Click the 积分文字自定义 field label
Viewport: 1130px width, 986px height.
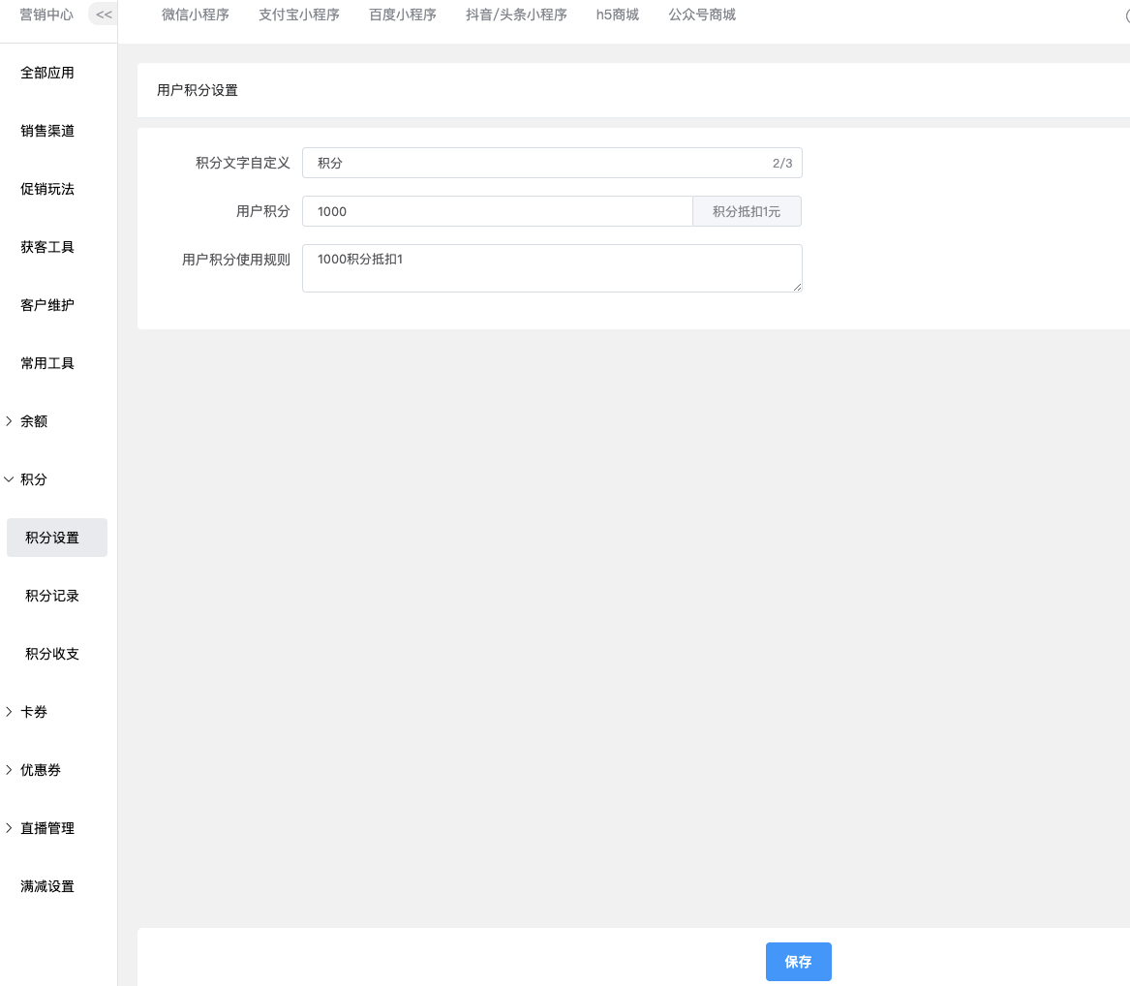(x=243, y=163)
